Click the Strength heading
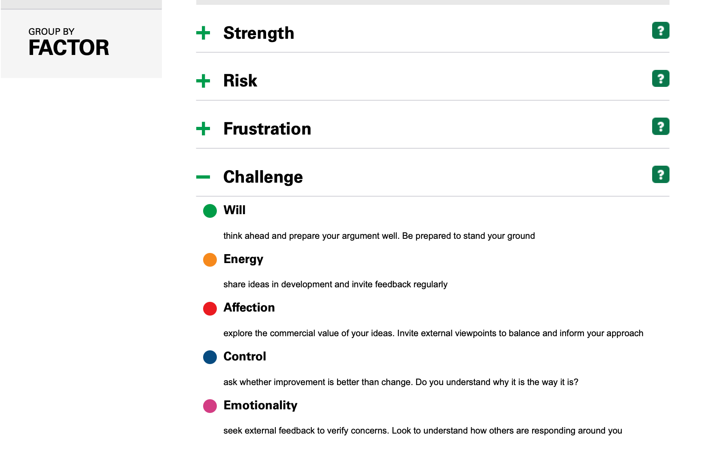Image resolution: width=701 pixels, height=457 pixels. click(259, 33)
